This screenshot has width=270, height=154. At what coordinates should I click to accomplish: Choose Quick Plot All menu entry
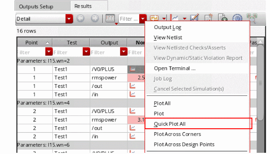198,124
